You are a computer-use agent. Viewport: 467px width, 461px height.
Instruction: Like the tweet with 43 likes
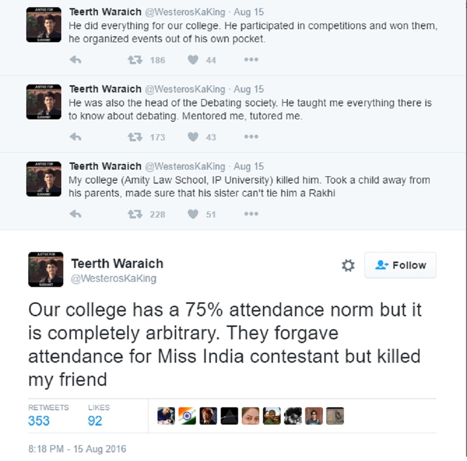pyautogui.click(x=193, y=137)
